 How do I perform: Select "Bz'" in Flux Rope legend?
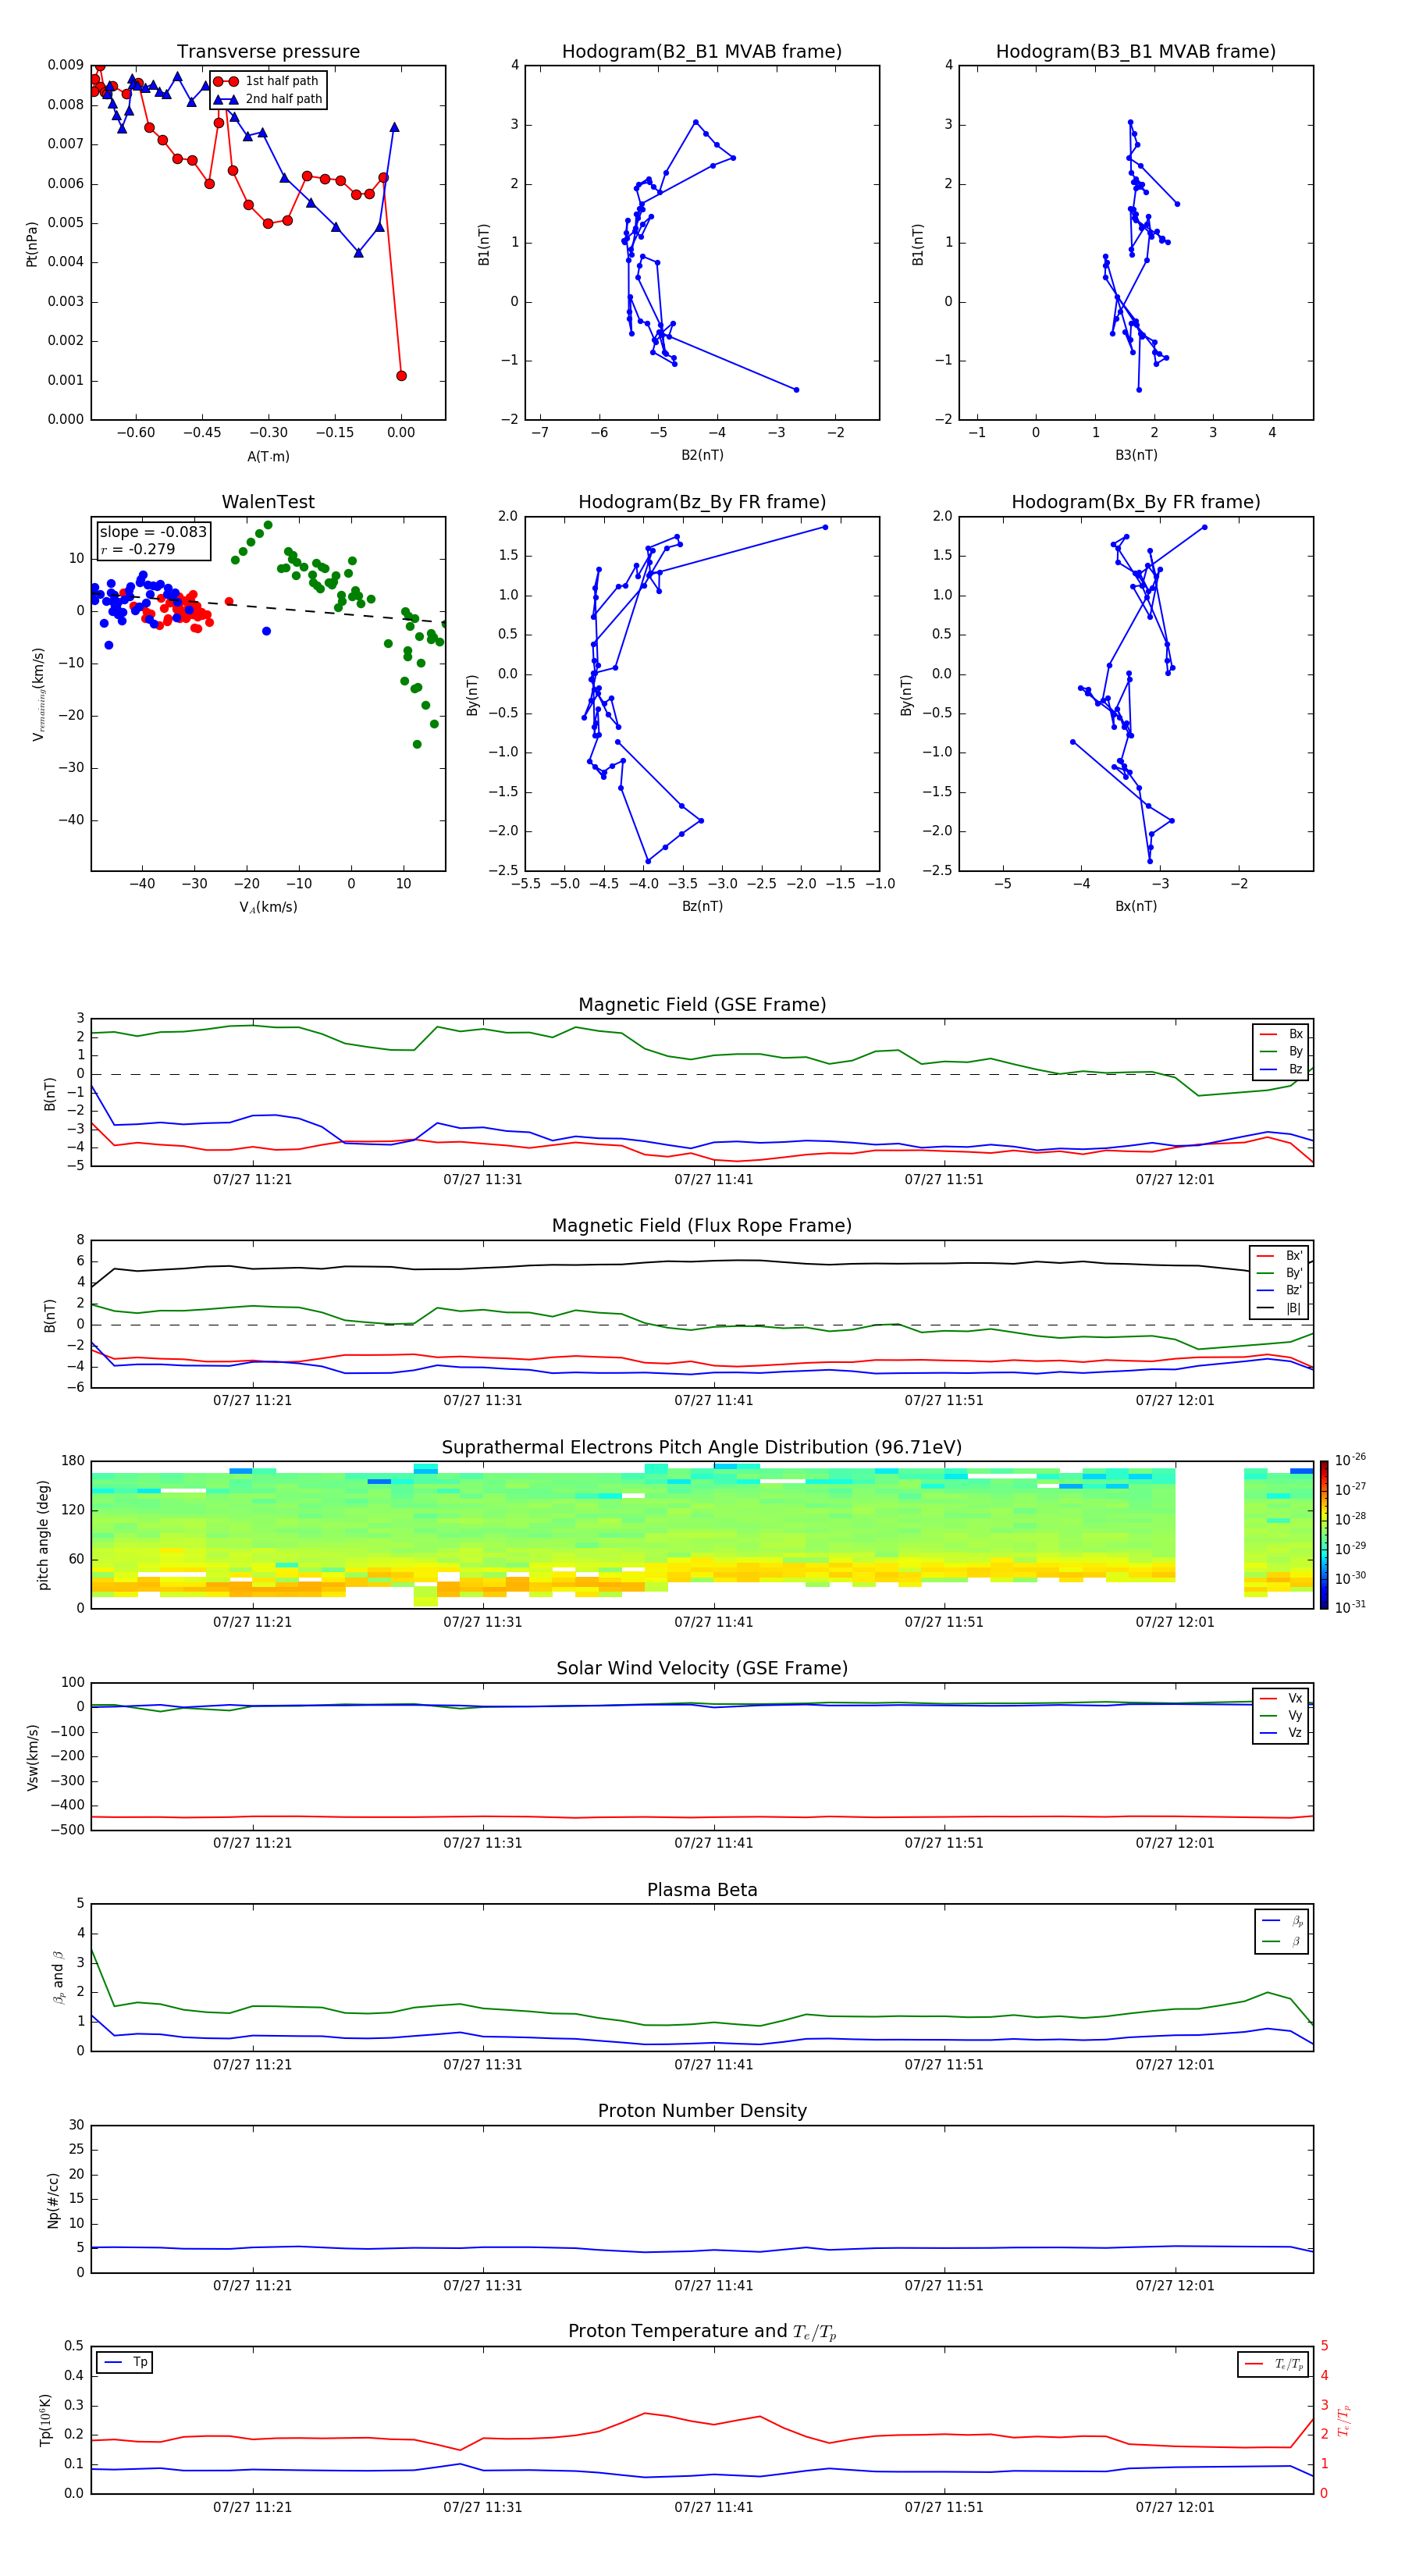pos(1280,1290)
